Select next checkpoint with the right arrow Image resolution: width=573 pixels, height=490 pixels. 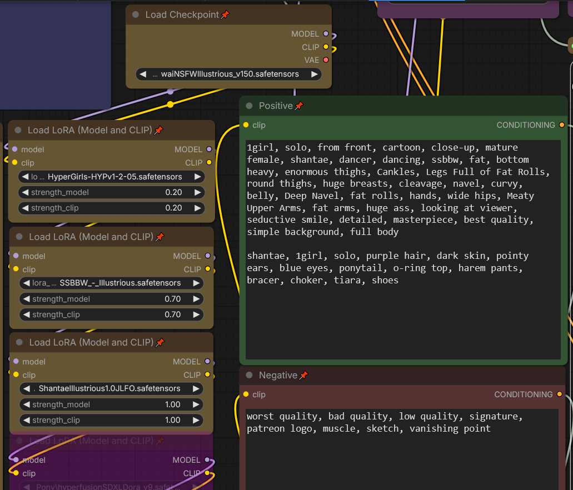pyautogui.click(x=315, y=74)
